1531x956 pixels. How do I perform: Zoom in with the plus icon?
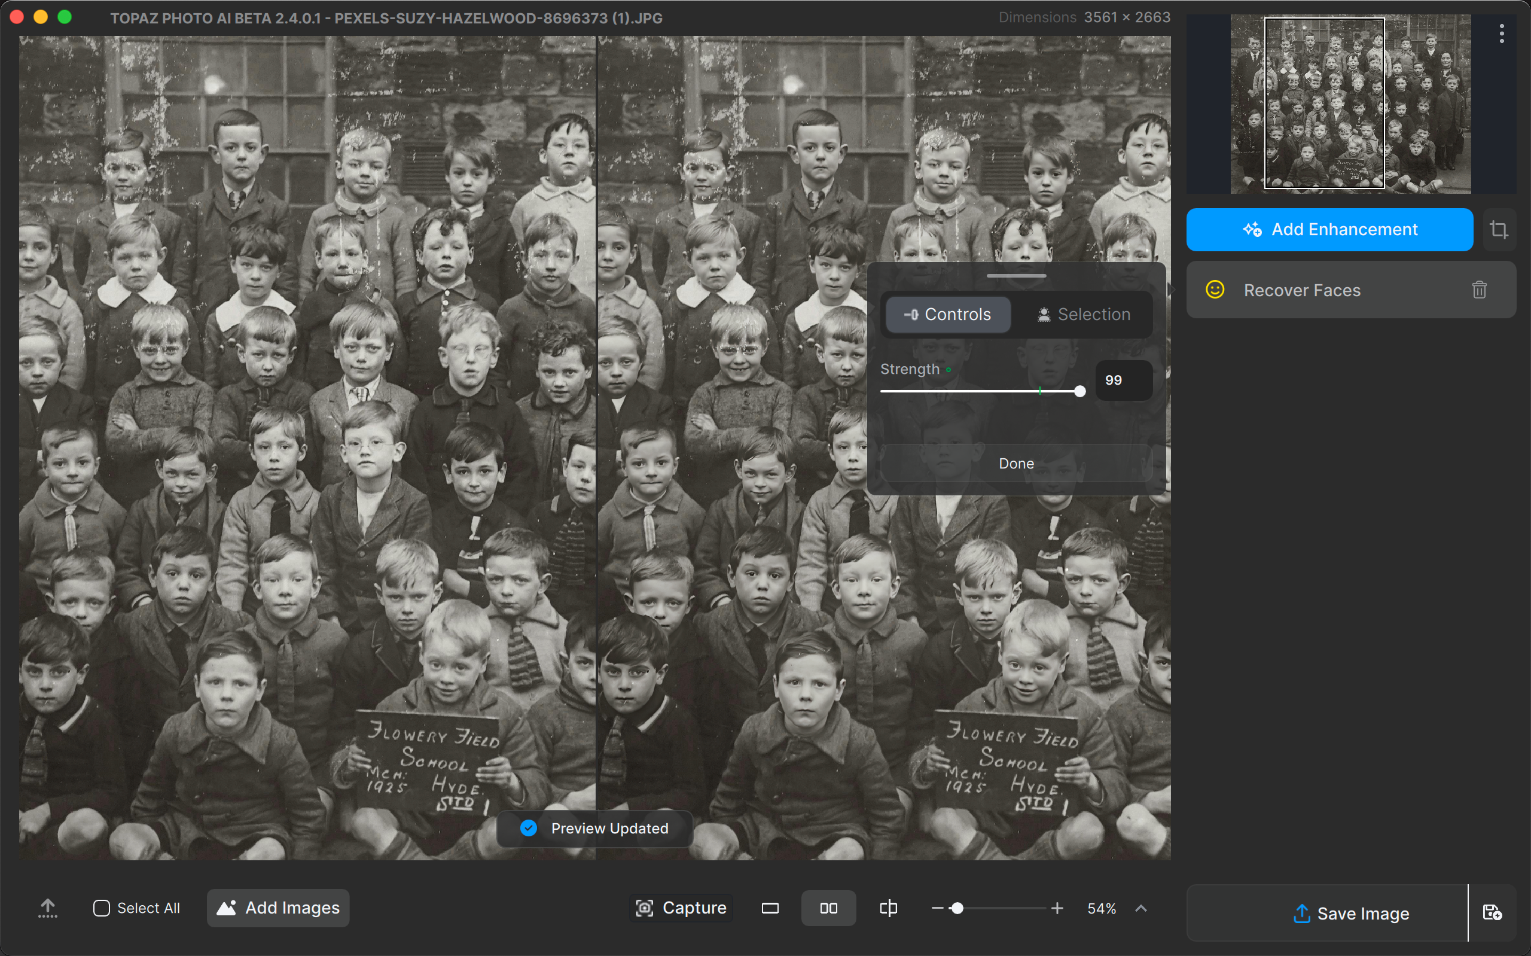[1057, 909]
